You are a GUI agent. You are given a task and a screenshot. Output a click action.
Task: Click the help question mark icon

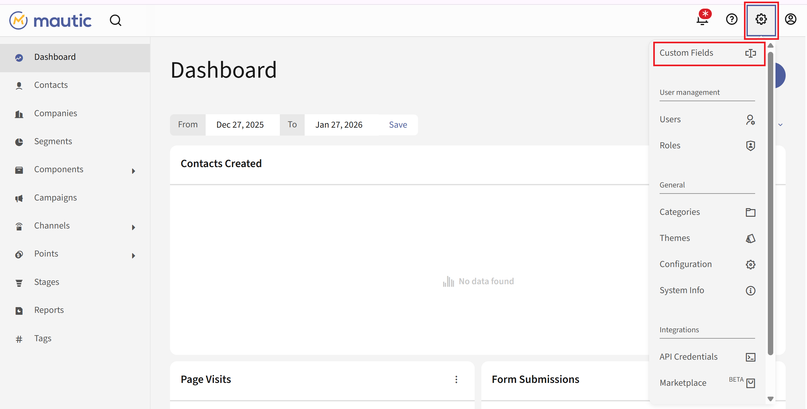pyautogui.click(x=732, y=20)
